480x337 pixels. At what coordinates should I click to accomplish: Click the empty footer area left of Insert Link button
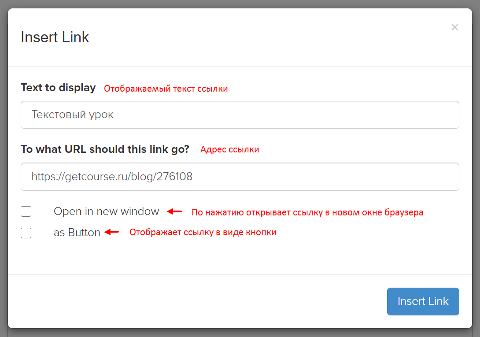tap(198, 301)
